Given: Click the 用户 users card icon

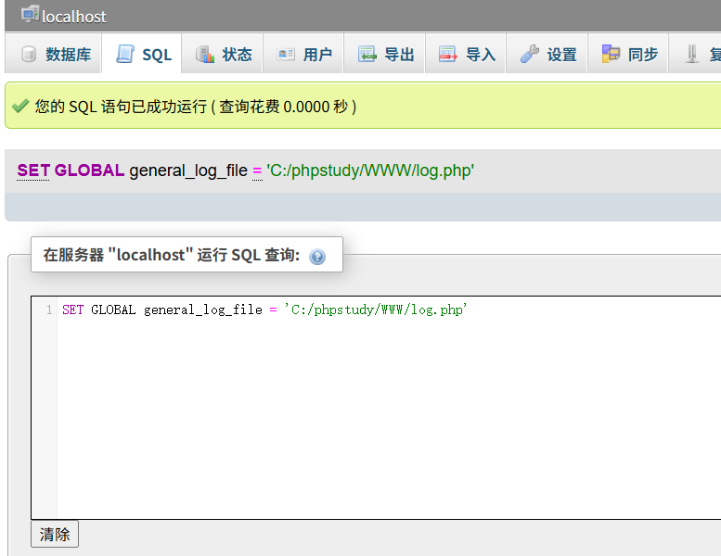Looking at the screenshot, I should (x=286, y=55).
